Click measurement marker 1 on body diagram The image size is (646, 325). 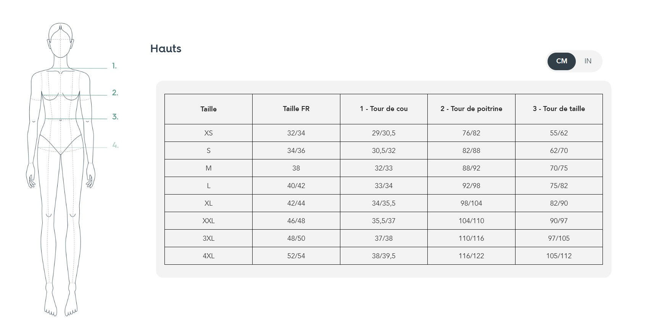[114, 66]
